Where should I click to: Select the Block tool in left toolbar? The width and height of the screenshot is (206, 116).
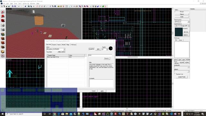click(x=3, y=30)
